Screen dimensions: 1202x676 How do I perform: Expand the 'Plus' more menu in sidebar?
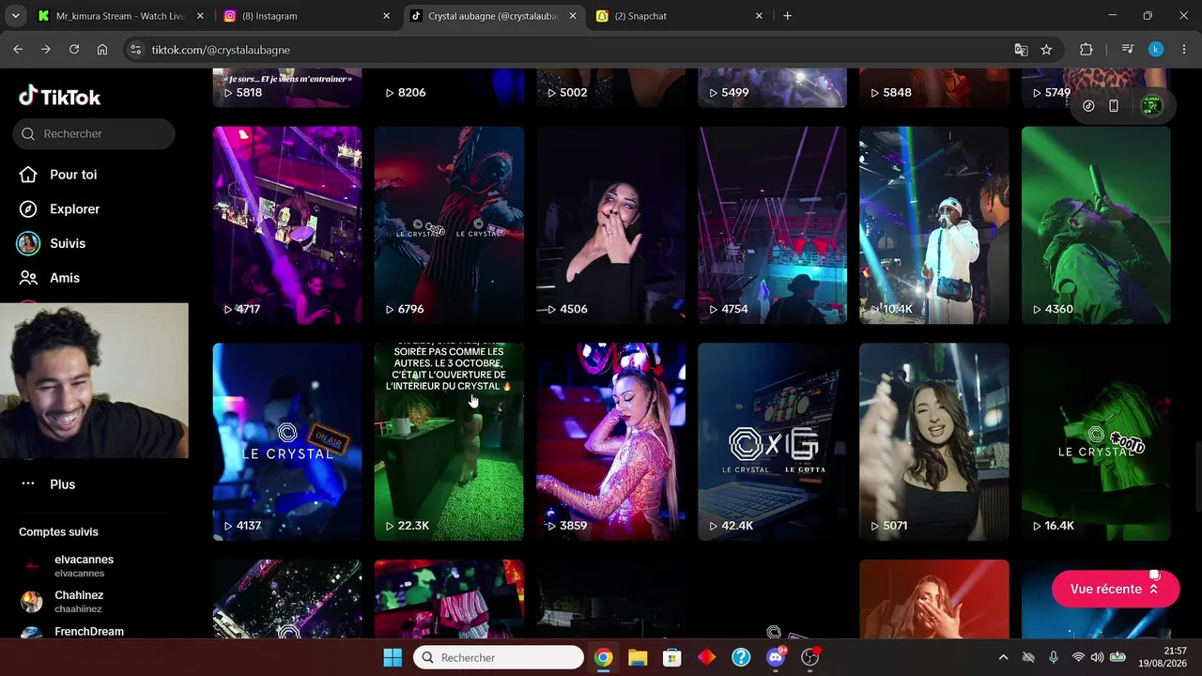62,484
